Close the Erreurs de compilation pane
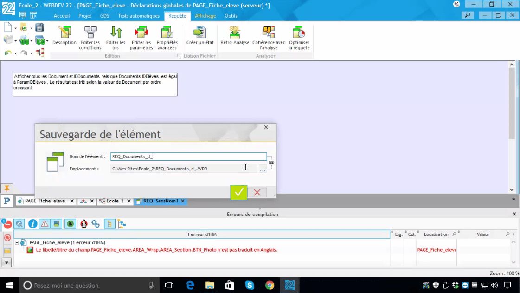Viewport: 520px width, 293px height. [x=514, y=214]
